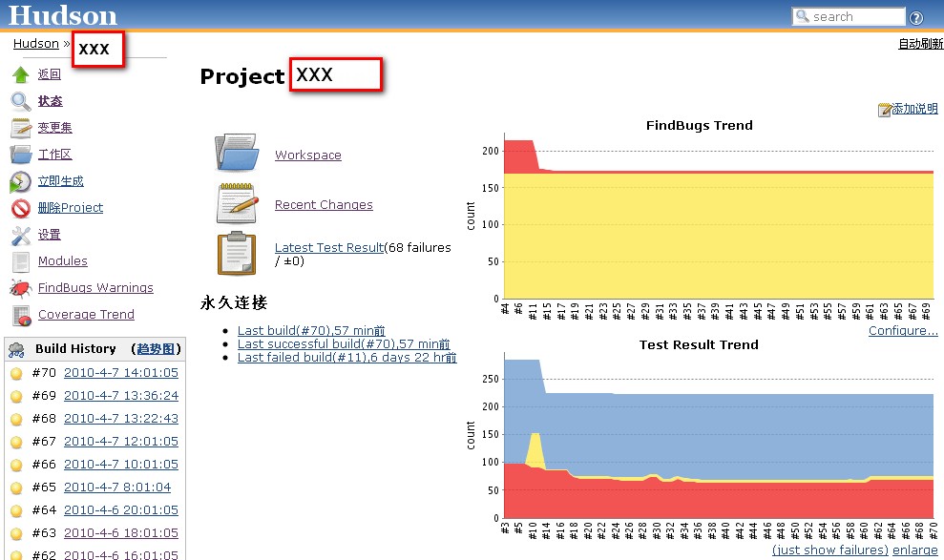Screen dimensions: 944x560
Task: Click the Coverage Trend chart icon
Action: coord(22,315)
